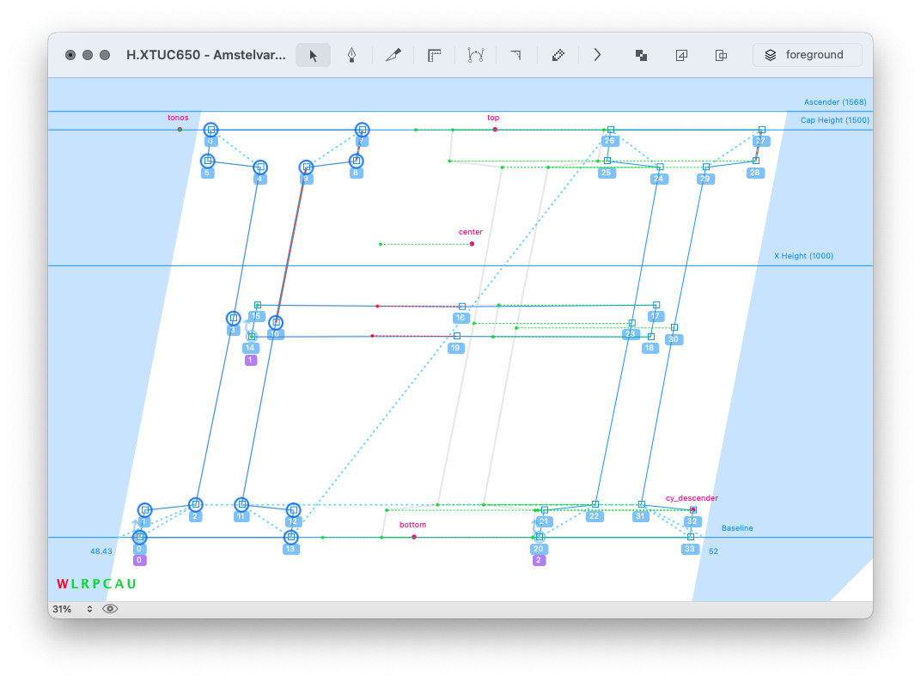Select the Pen drawing tool
The height and width of the screenshot is (682, 921).
click(351, 55)
